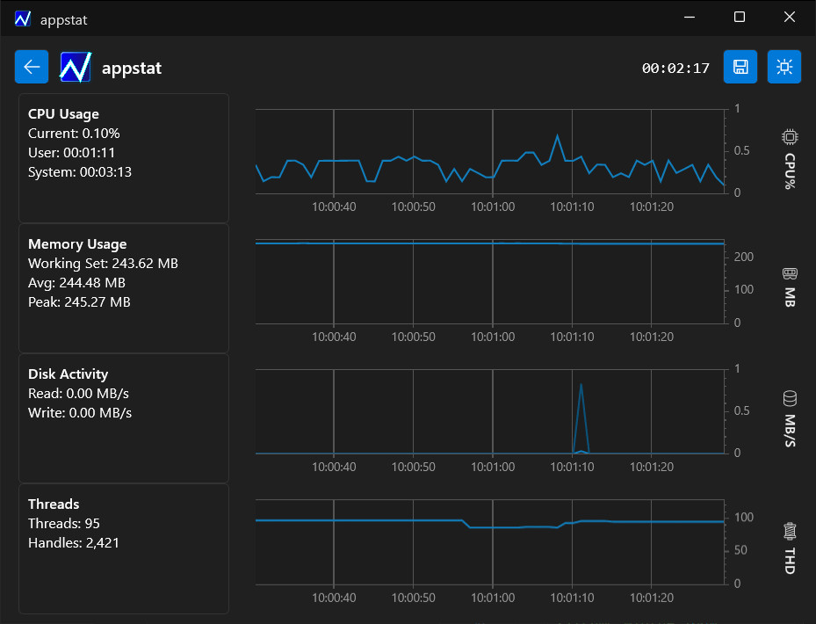Click the appstat logo beside the header title
Screen dimensions: 816x624
tap(76, 67)
